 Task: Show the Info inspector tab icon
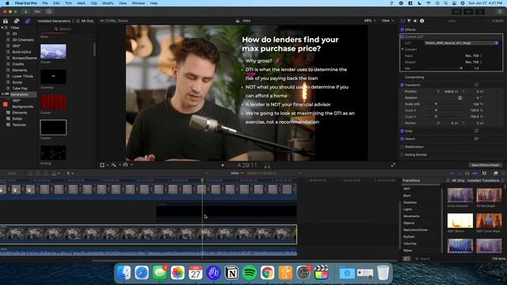pos(422,21)
